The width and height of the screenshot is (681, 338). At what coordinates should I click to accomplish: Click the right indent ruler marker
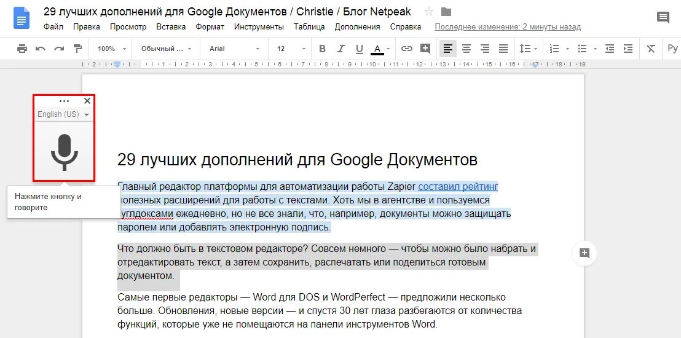tap(535, 65)
